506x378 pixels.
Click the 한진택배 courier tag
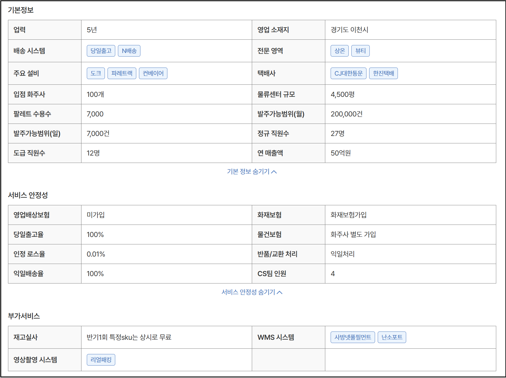pos(383,73)
